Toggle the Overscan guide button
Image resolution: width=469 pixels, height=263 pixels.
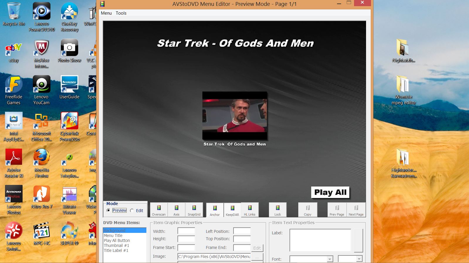(159, 210)
